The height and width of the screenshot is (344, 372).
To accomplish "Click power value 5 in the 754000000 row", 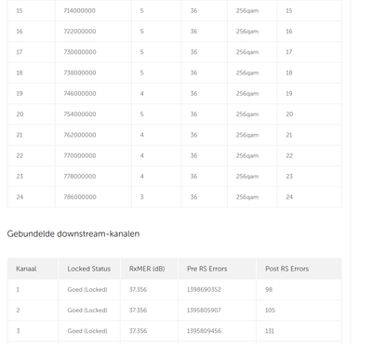I will pyautogui.click(x=141, y=114).
